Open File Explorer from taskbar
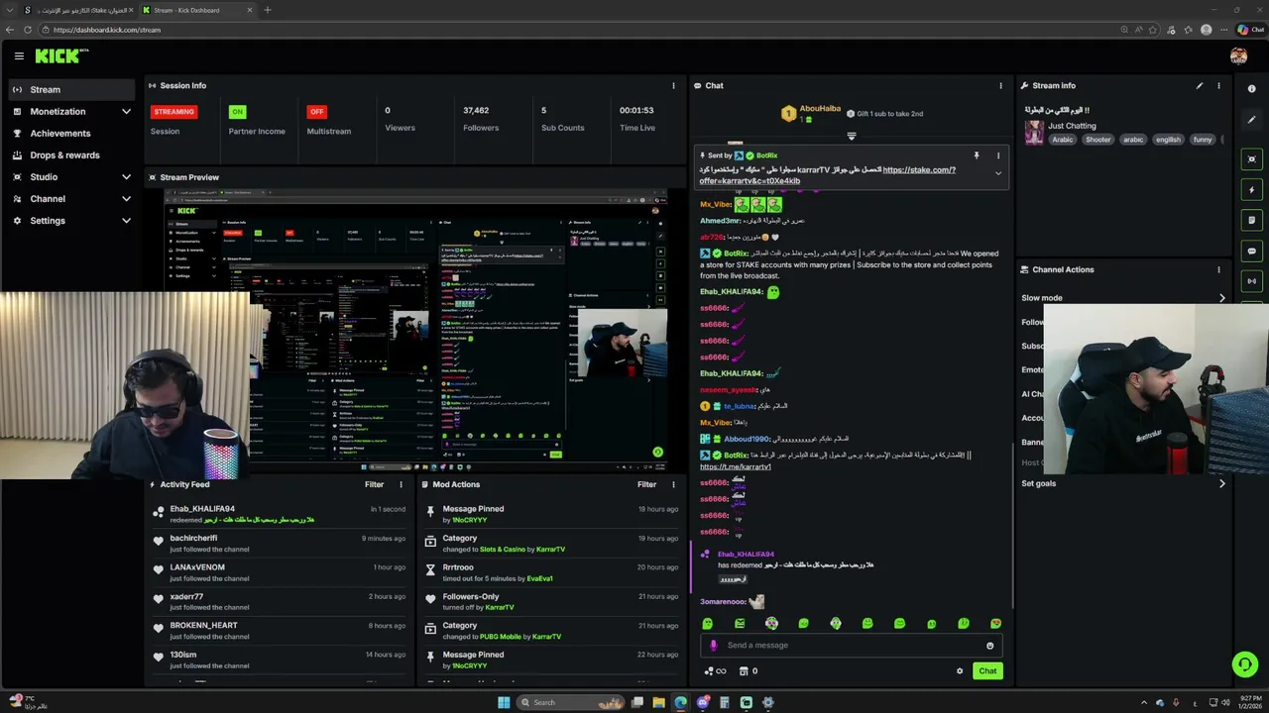The height and width of the screenshot is (713, 1269). pos(658,702)
